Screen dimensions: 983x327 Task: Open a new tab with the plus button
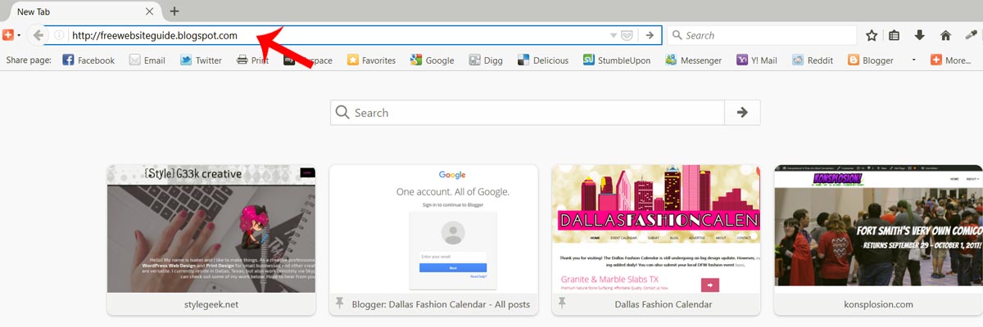point(174,11)
